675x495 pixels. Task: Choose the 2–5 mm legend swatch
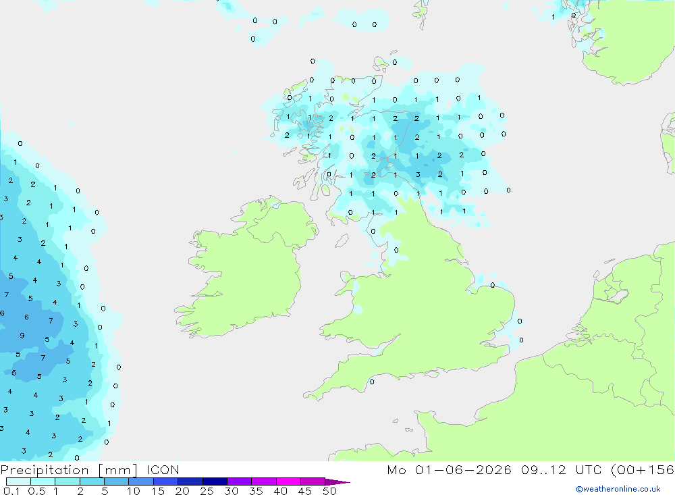(92, 481)
